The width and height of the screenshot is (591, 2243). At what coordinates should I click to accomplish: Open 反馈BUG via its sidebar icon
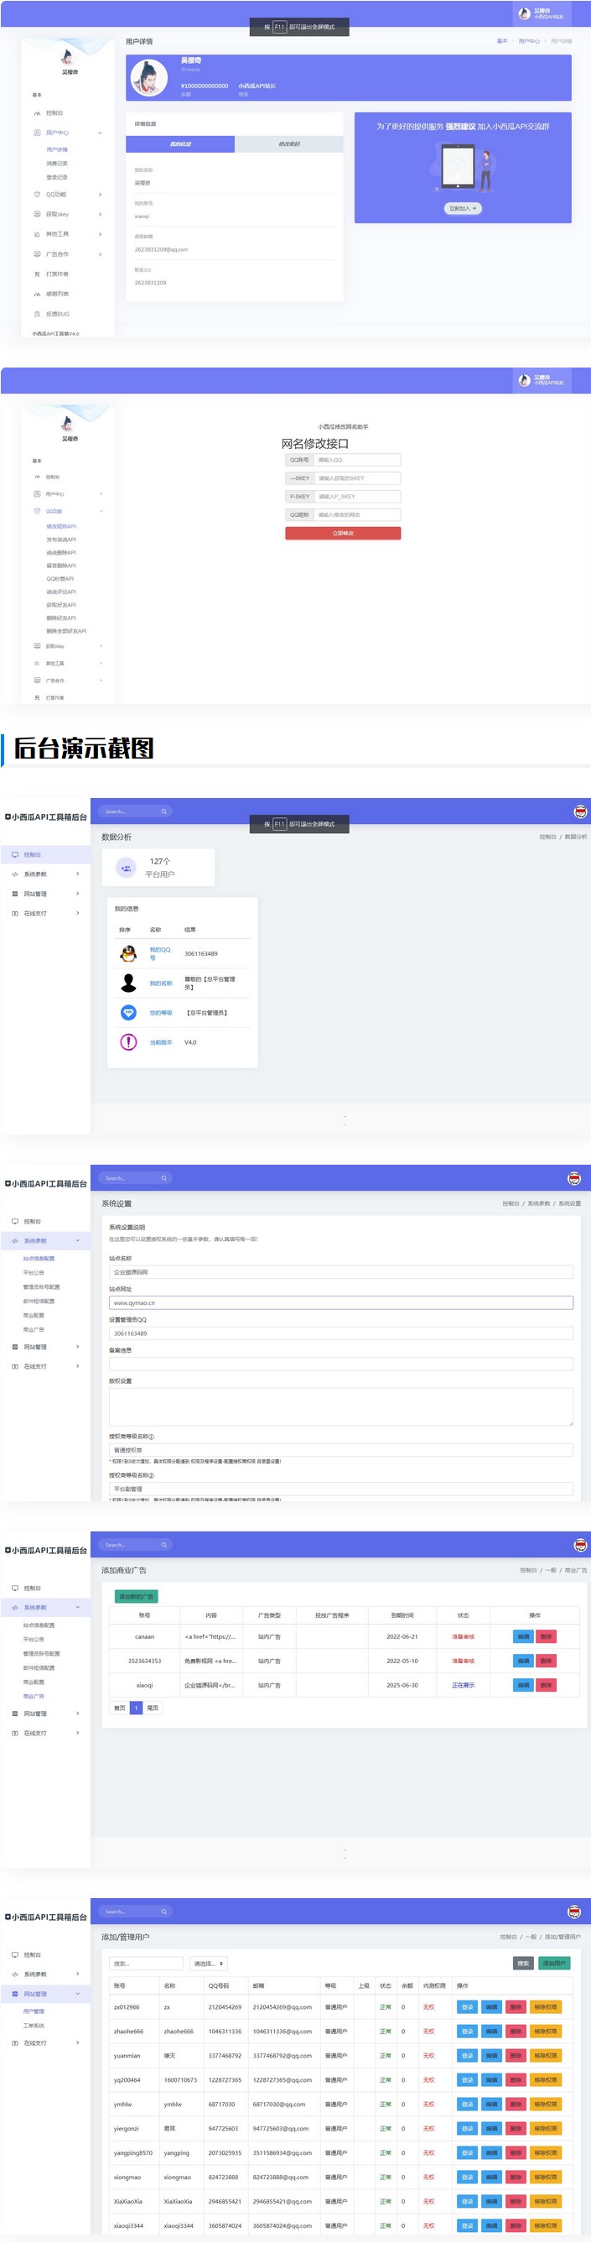37,315
